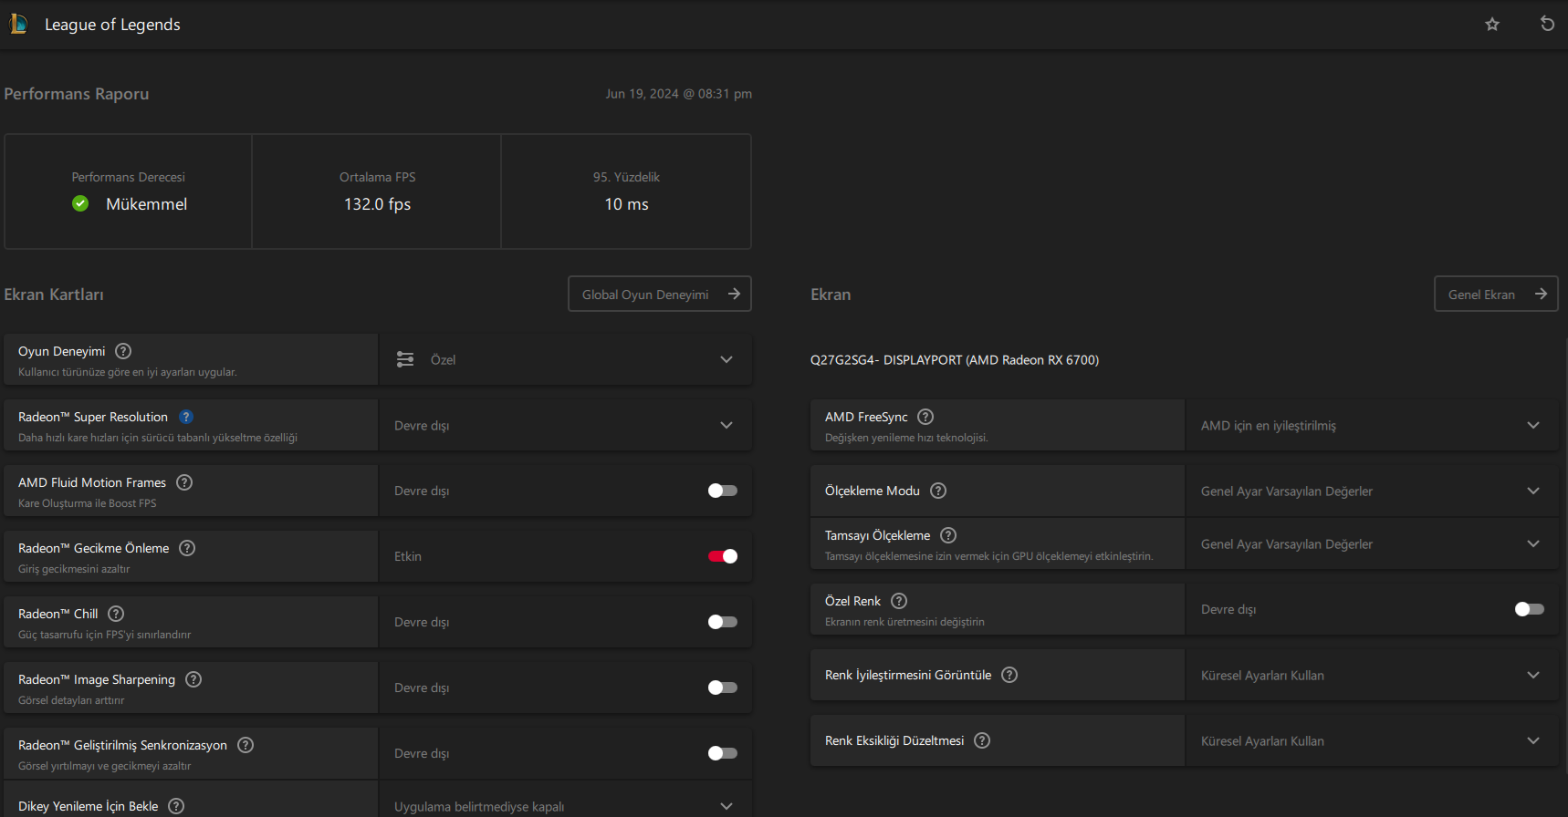Go to Genel Ekran settings button

1495,294
